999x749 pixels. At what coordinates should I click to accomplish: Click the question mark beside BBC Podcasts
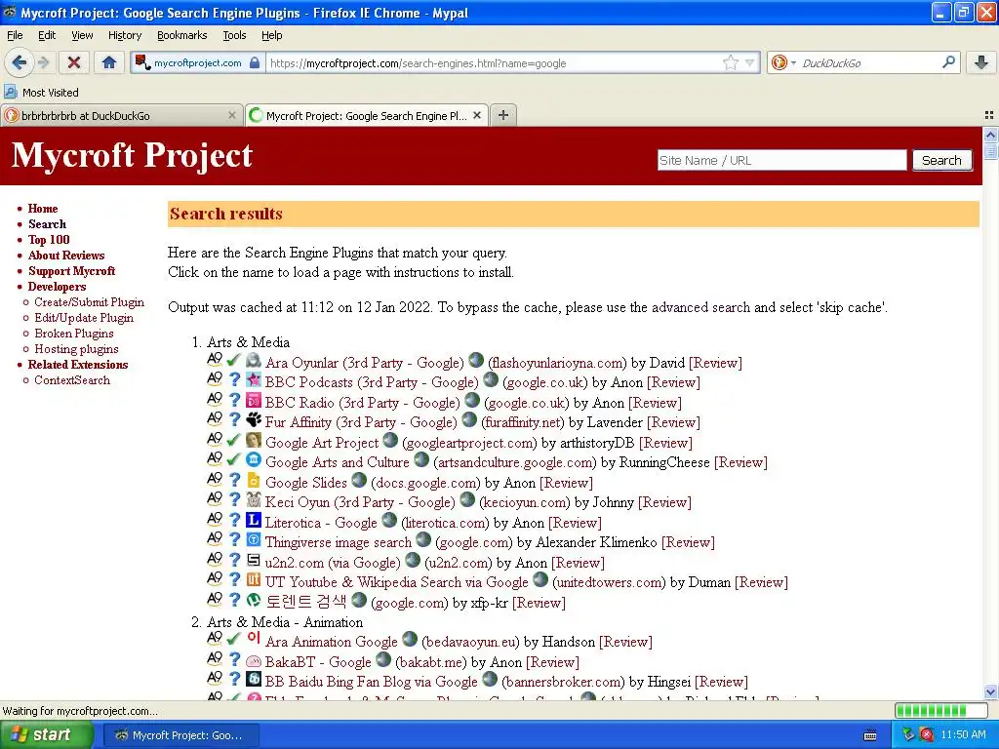234,380
